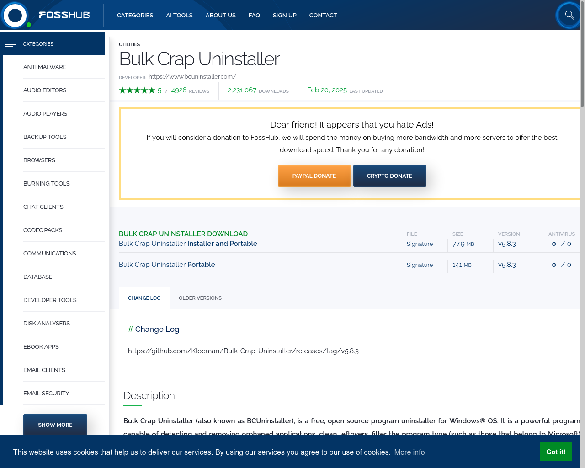This screenshot has width=585, height=468.
Task: Click the sidebar CATEGORIES header label
Action: point(38,44)
